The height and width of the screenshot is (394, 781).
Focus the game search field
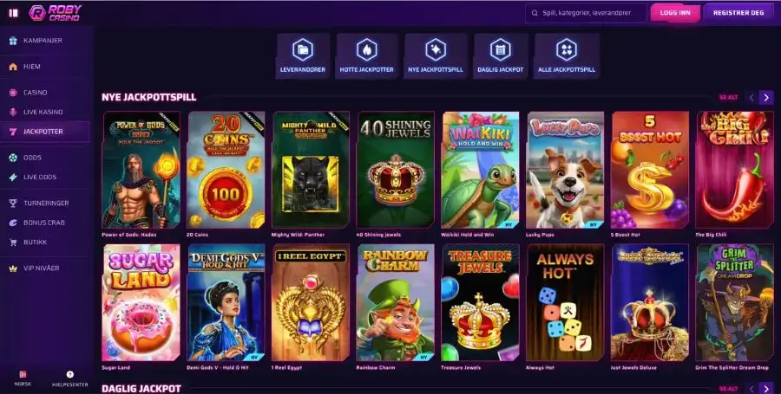[x=586, y=13]
